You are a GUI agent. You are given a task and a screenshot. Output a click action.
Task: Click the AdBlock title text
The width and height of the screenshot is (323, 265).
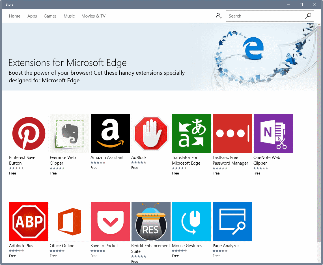139,158
